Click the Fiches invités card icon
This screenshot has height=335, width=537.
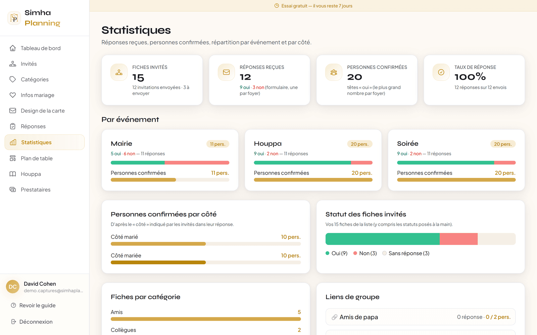(x=119, y=72)
